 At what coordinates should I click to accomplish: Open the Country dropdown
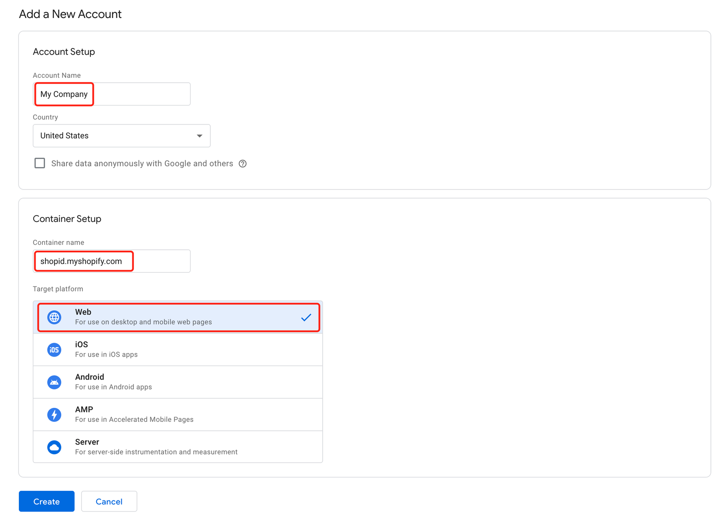click(x=121, y=136)
